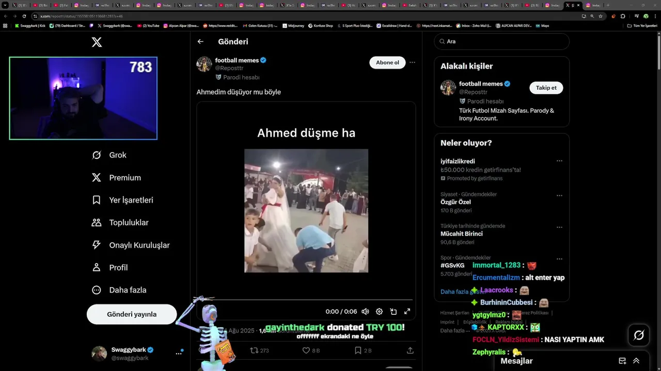Click Takip et for football memes
Screen dimensions: 661x371
click(x=546, y=88)
